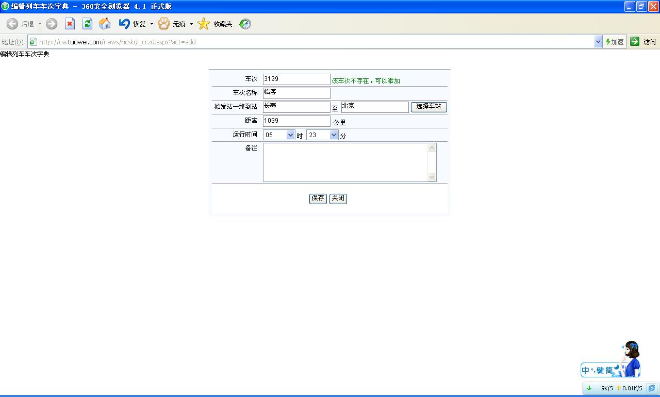Image resolution: width=660 pixels, height=397 pixels.
Task: Expand the address bar history dropdown
Action: 598,42
